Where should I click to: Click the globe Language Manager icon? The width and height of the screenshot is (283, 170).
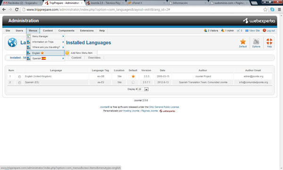pos(12,42)
